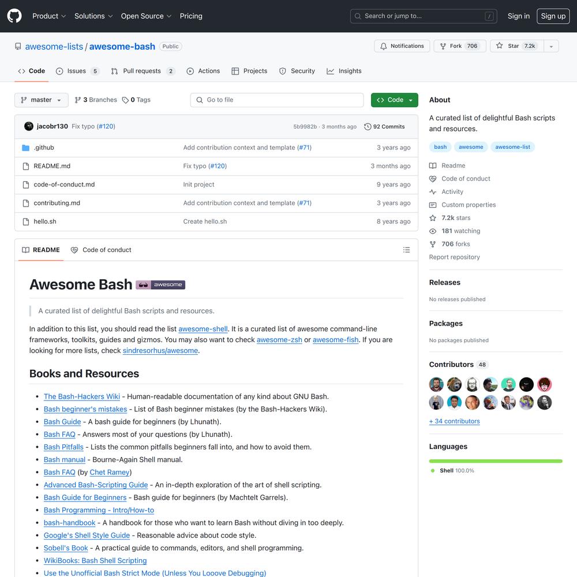Click the pulse icon beside Activity
Viewport: 577px width, 577px height.
(x=433, y=192)
